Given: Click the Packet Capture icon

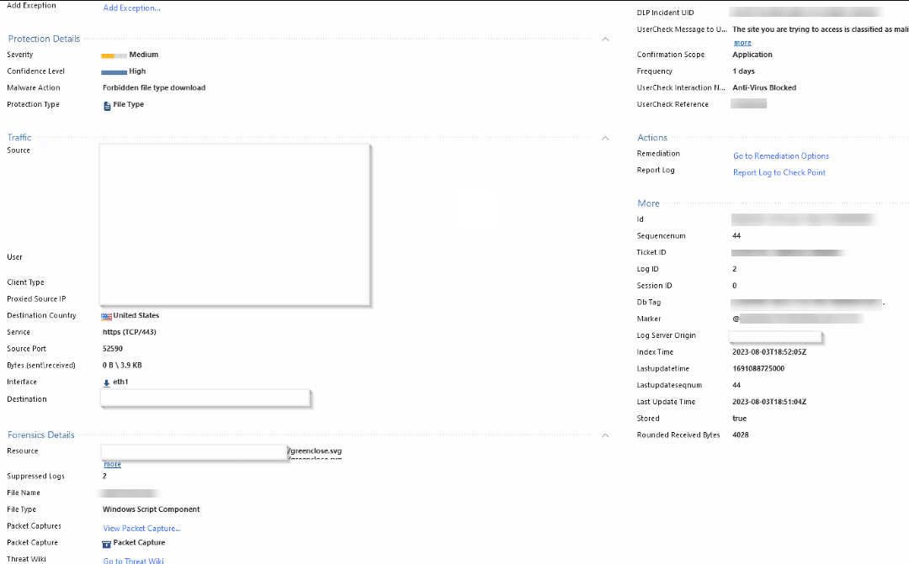Looking at the screenshot, I should [x=107, y=543].
